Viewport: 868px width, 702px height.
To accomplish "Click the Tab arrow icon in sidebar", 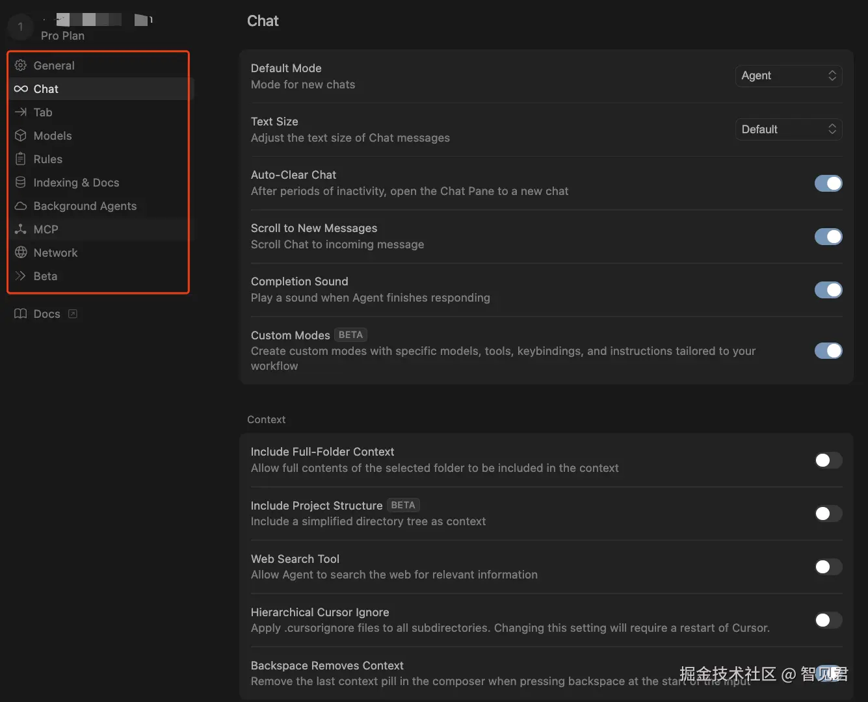I will (x=21, y=112).
